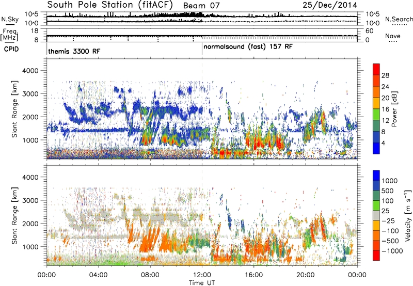
Task: Click the '18' frequency axis tick
Action: pyautogui.click(x=35, y=31)
